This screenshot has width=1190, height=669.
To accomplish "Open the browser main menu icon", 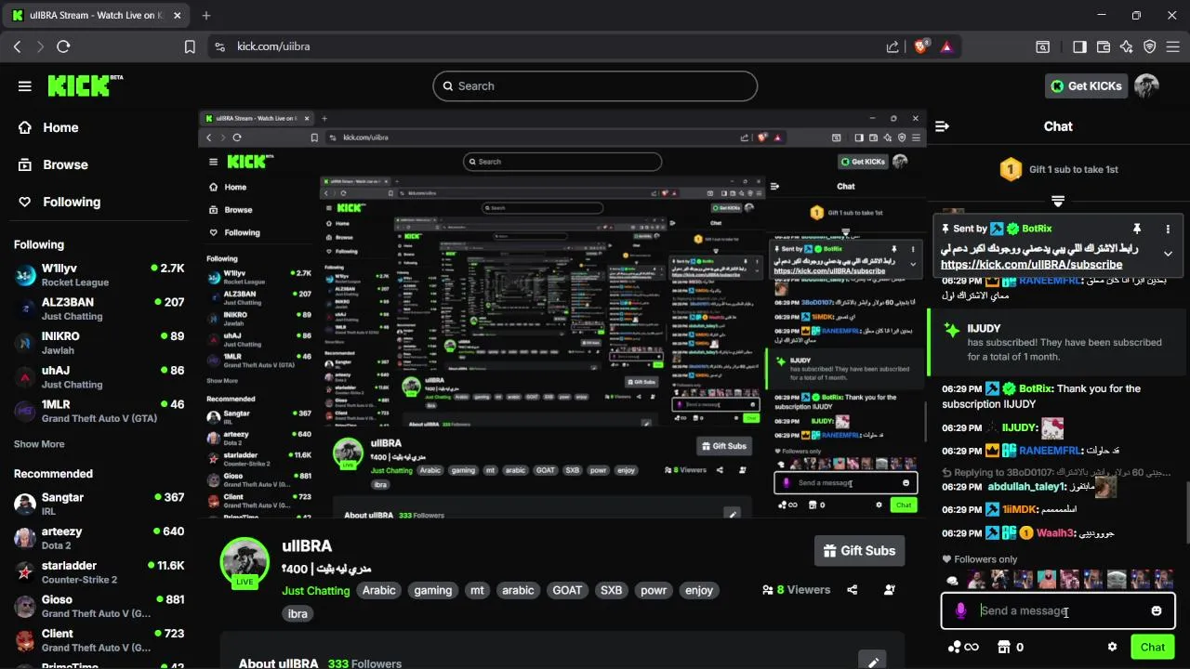I will [1173, 46].
